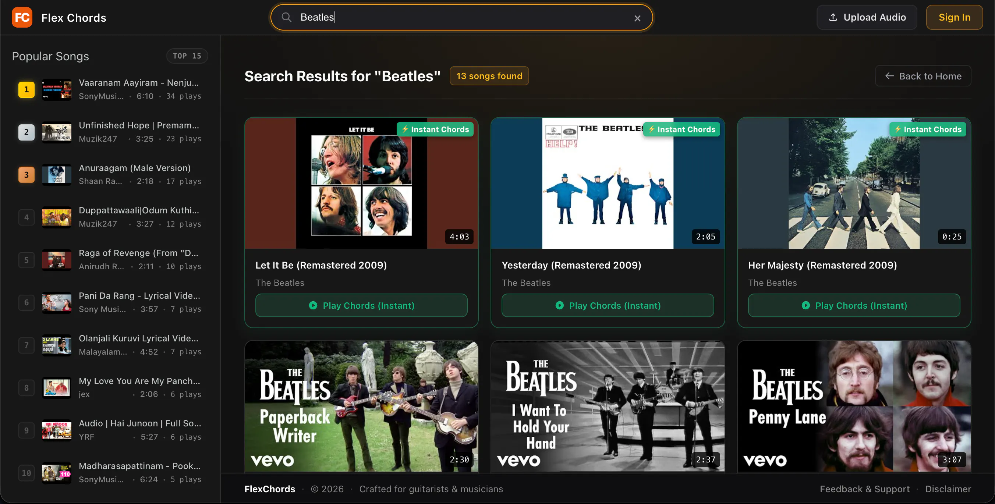Click play icon on Her Majesty chords button
The height and width of the screenshot is (504, 995).
(x=806, y=305)
